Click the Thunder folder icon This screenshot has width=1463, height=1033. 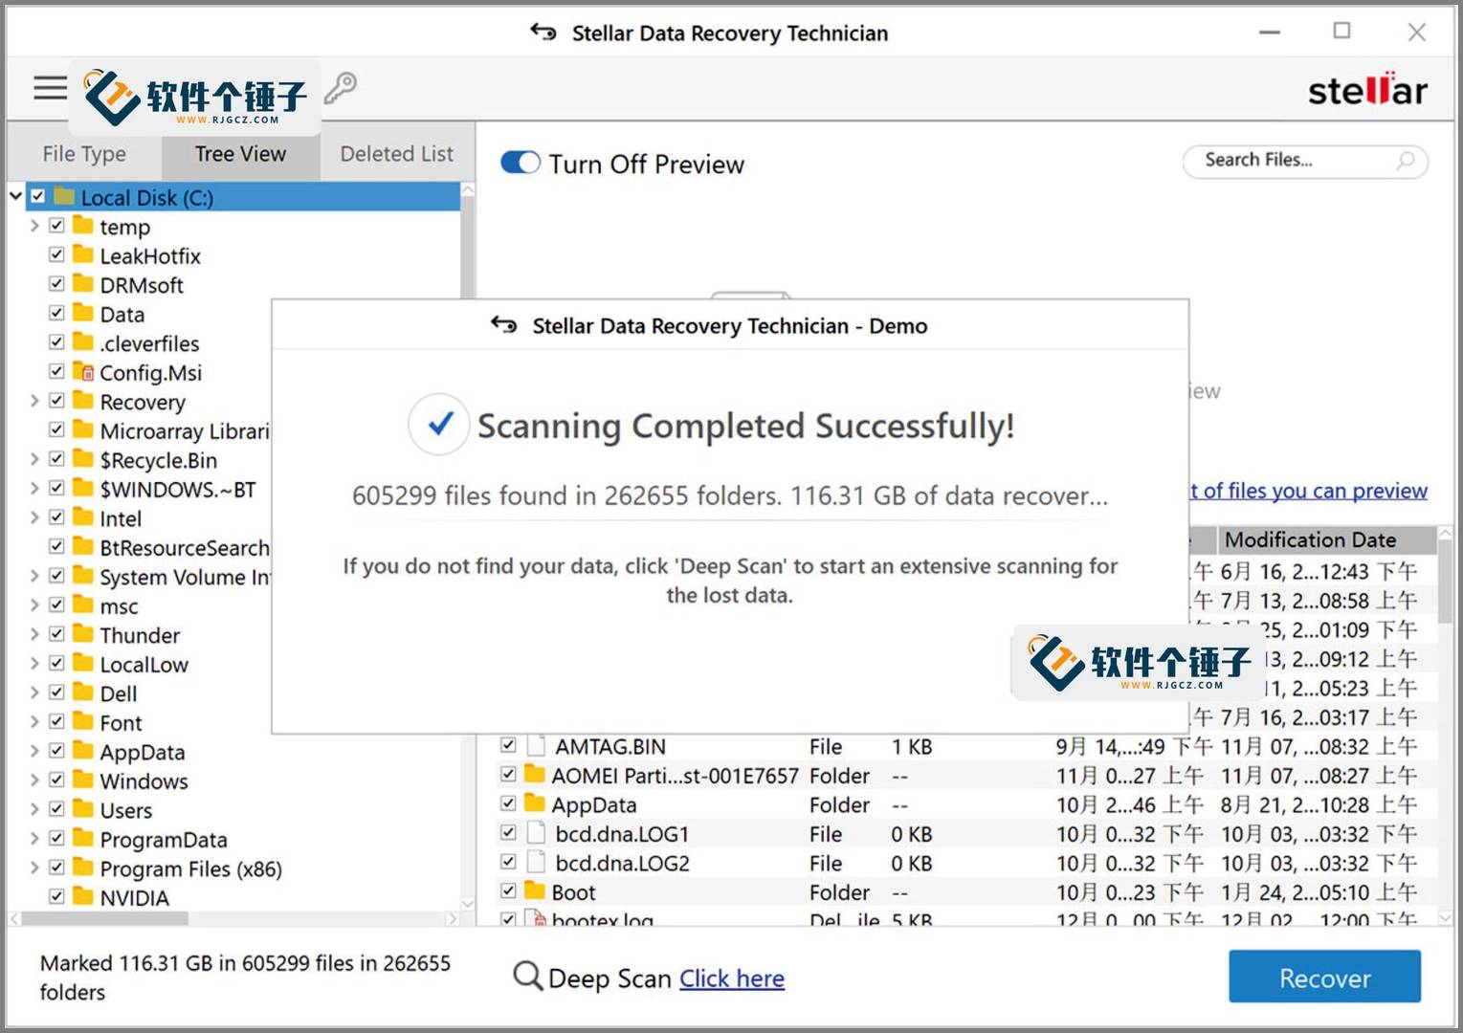pyautogui.click(x=83, y=635)
